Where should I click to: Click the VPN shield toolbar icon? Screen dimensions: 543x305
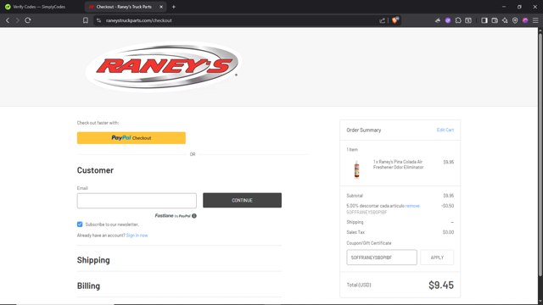click(x=515, y=20)
